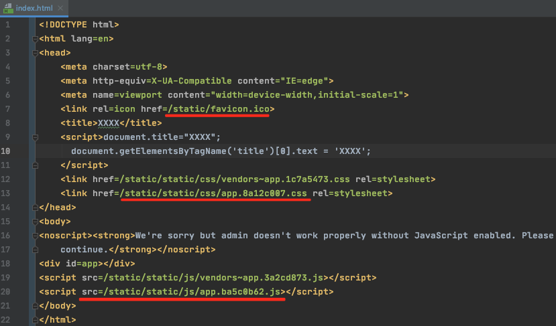556x326 pixels.
Task: Click the XXXX text inside the title tag
Action: tap(109, 123)
